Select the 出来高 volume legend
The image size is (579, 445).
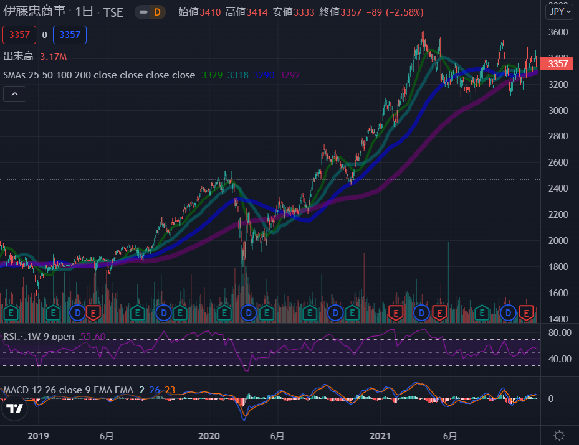point(19,56)
